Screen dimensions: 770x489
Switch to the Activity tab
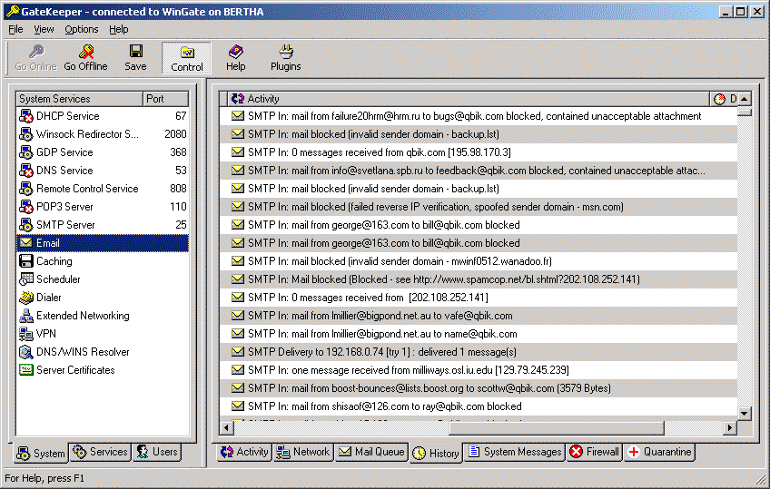tap(244, 452)
